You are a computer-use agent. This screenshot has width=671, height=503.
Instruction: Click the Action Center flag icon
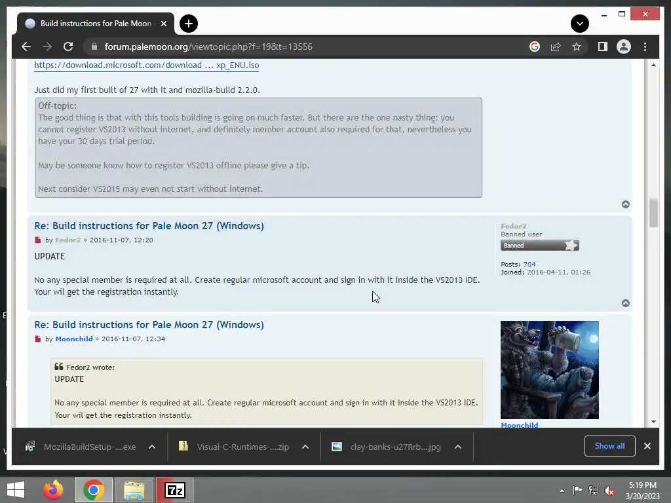(577, 491)
